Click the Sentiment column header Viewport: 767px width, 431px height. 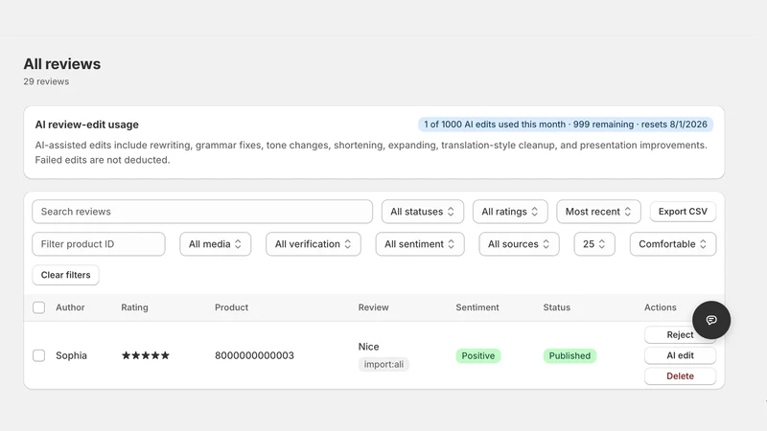[477, 307]
